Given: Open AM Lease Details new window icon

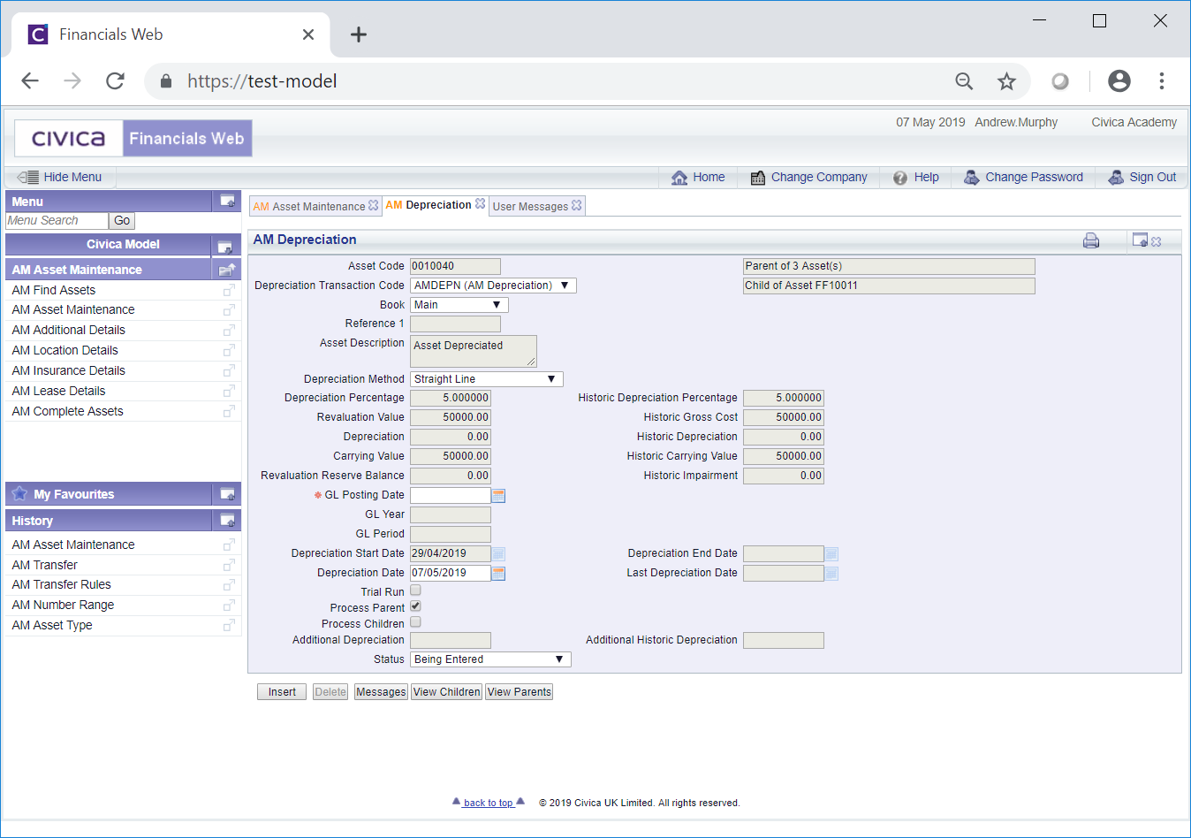Looking at the screenshot, I should tap(229, 392).
